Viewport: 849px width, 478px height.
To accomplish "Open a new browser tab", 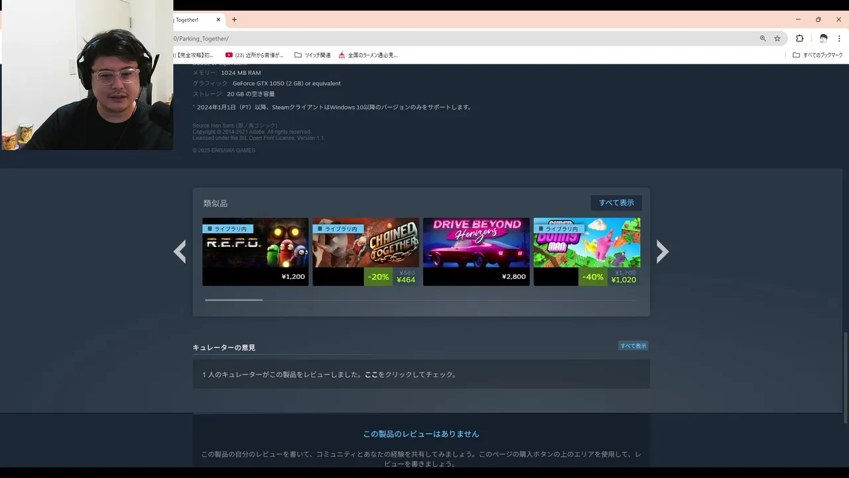I will [x=234, y=20].
